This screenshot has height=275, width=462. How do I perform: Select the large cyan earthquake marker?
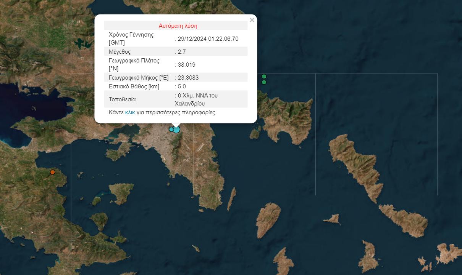(176, 130)
